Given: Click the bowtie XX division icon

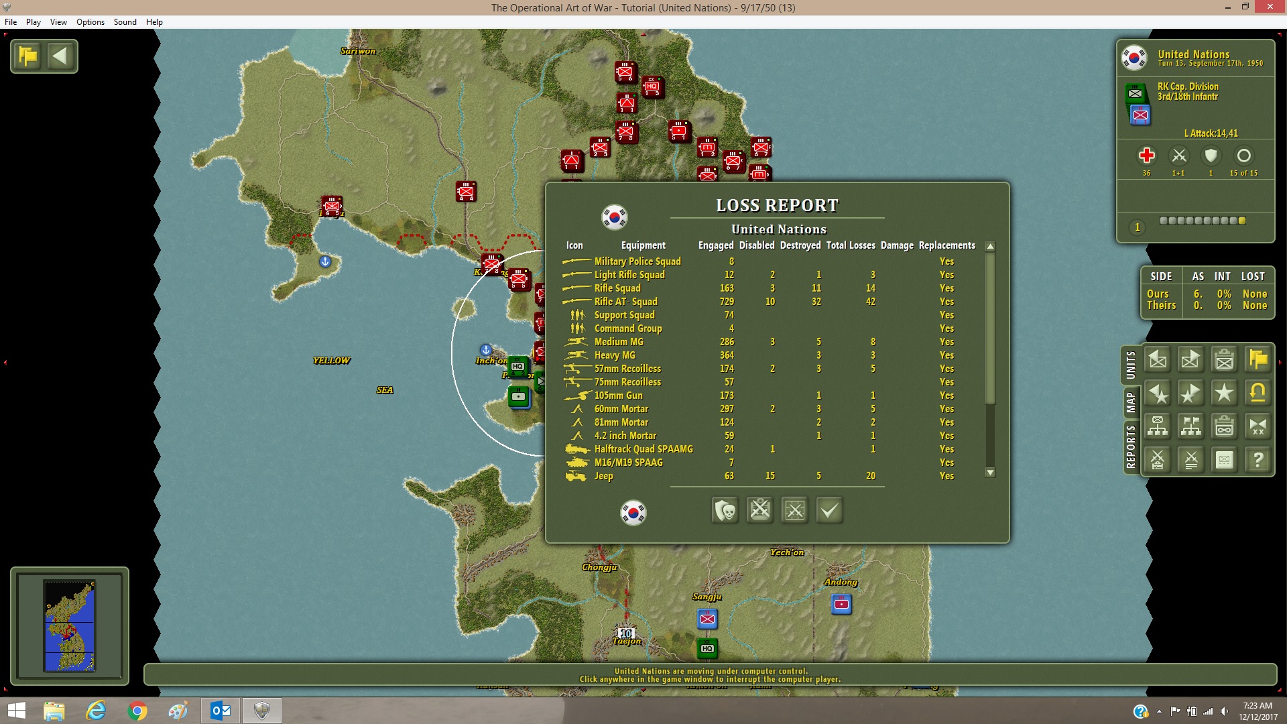Looking at the screenshot, I should click(x=1258, y=426).
